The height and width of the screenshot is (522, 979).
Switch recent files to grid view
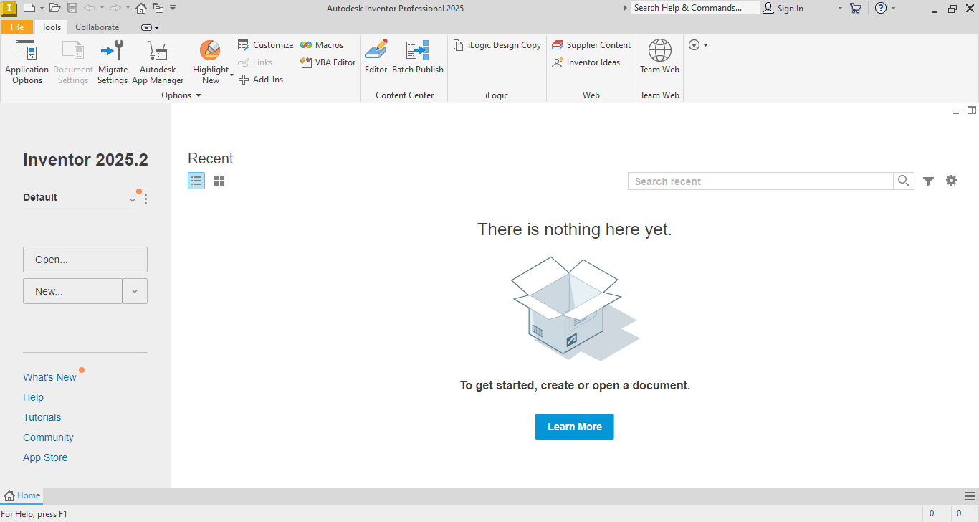pyautogui.click(x=219, y=181)
